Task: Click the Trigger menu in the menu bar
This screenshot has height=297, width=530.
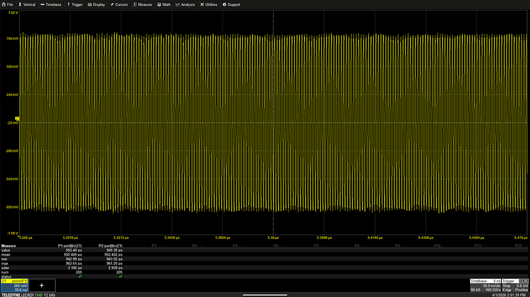Action: pos(74,4)
